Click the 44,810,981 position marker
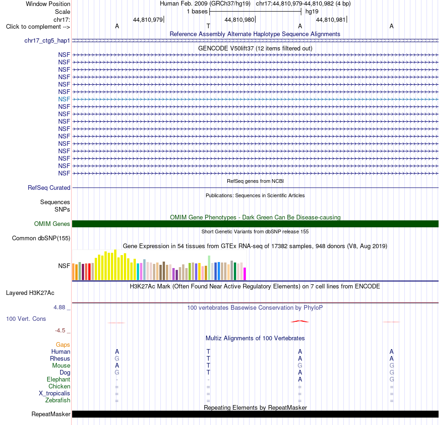This screenshot has width=439, height=425. (x=331, y=19)
